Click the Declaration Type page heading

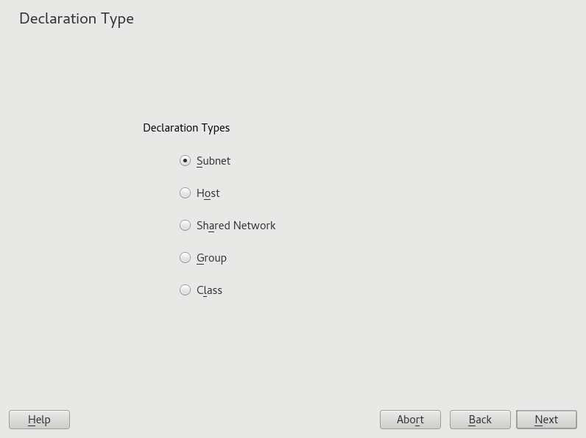tap(77, 18)
